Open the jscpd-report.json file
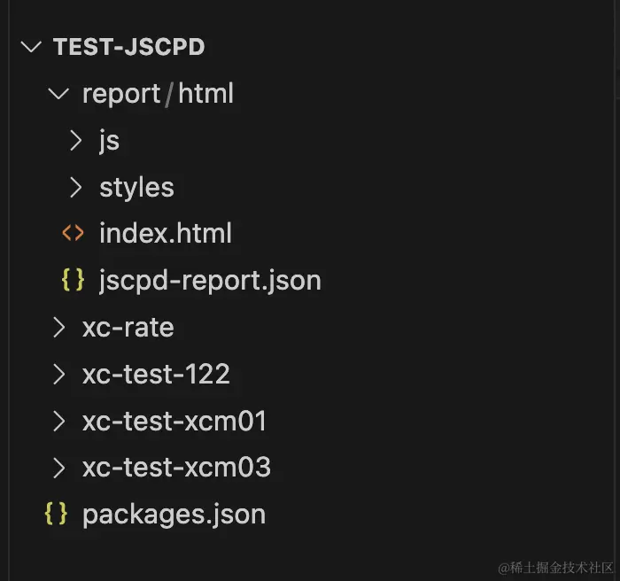 pos(210,281)
